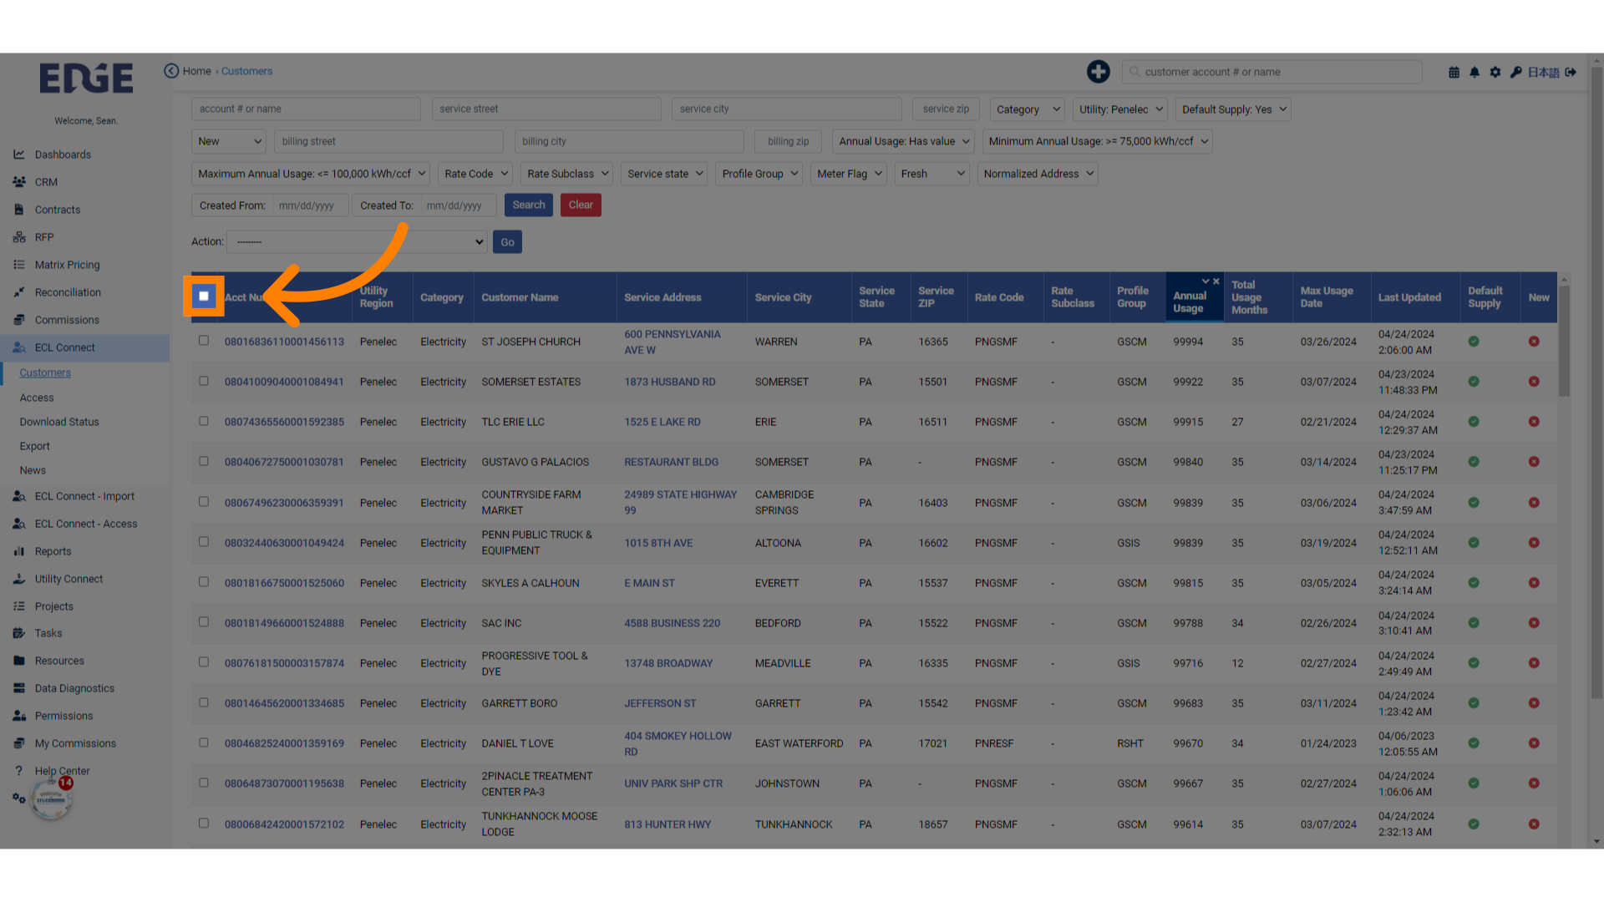Click the back arrow icon beside Home
This screenshot has width=1604, height=902.
[x=171, y=71]
